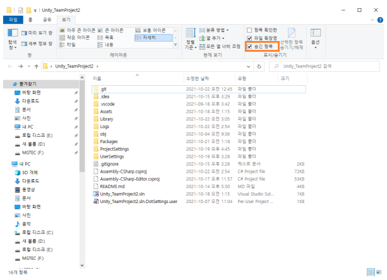This screenshot has height=280, width=387.
Task: Open the 분류 방법 group-by dropdown
Action: pyautogui.click(x=214, y=30)
